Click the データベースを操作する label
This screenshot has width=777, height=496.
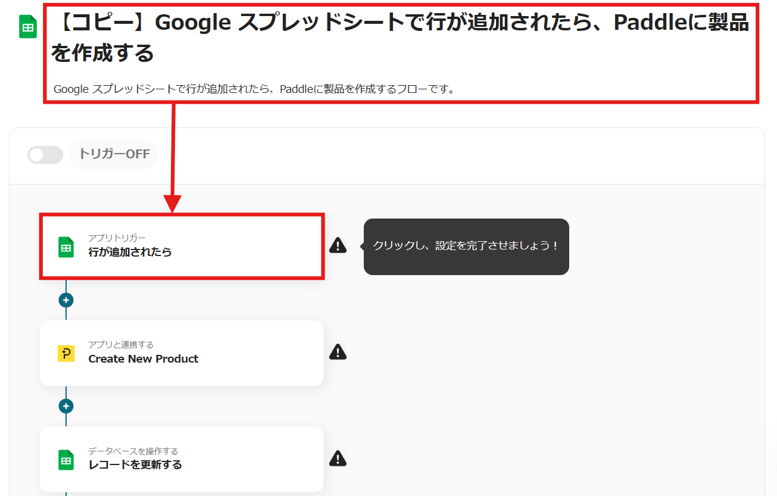(133, 451)
